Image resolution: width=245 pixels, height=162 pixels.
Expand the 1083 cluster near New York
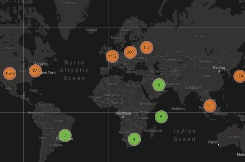tap(35, 71)
